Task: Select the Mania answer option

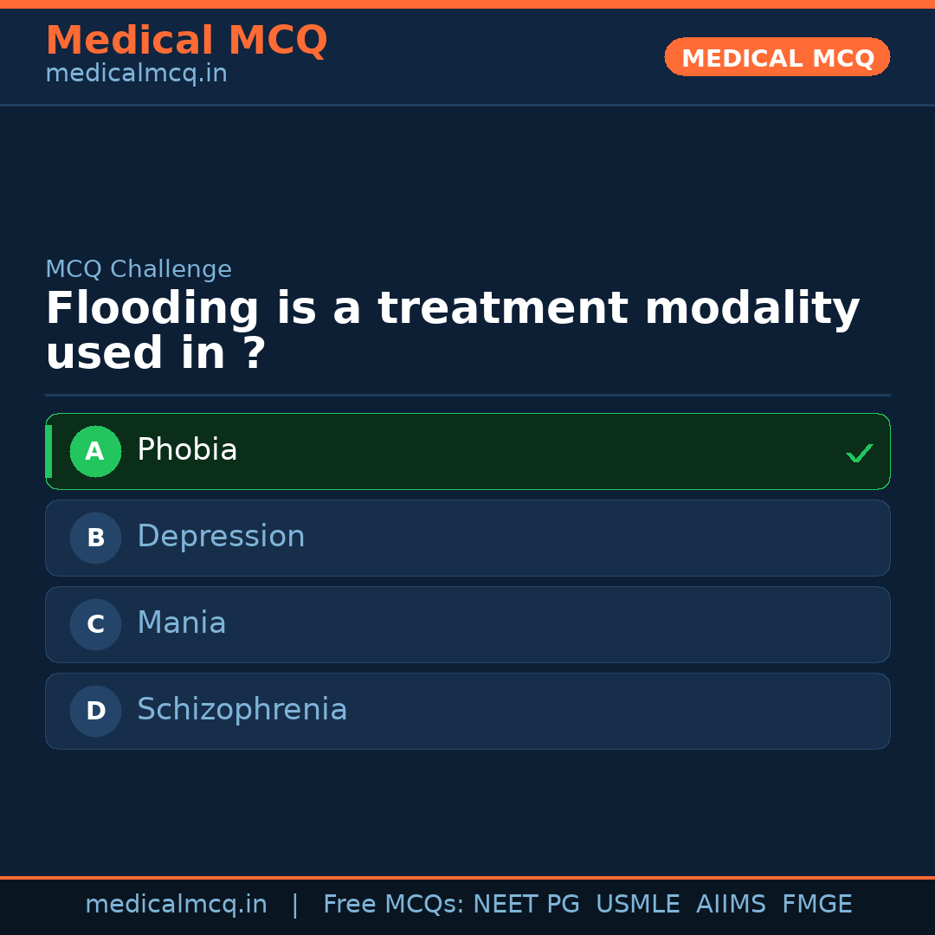Action: click(467, 624)
